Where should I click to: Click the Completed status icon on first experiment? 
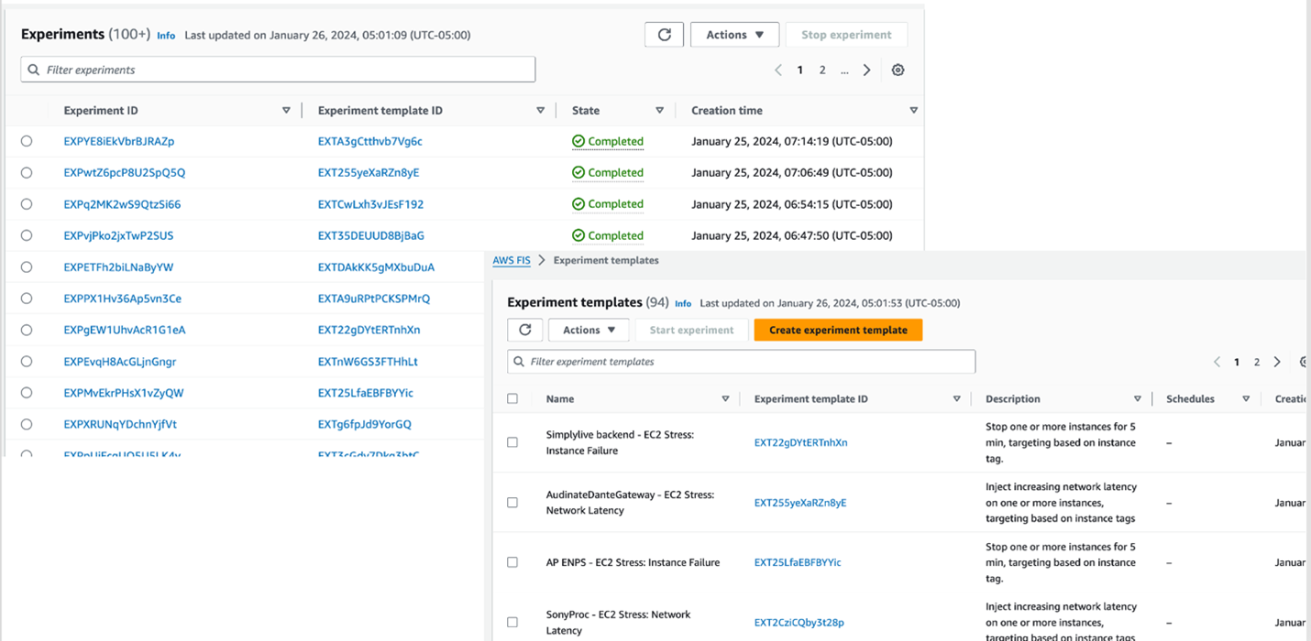point(579,141)
